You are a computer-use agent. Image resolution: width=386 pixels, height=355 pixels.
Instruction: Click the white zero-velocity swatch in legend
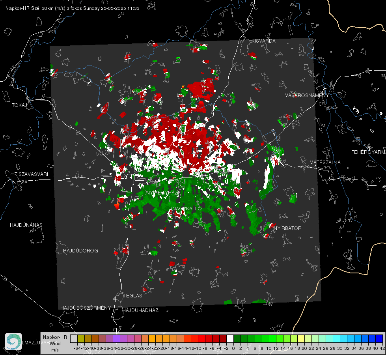230,338
